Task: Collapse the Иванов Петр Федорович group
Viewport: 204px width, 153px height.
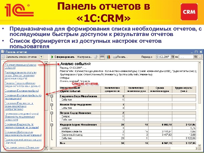Action: [52, 105]
